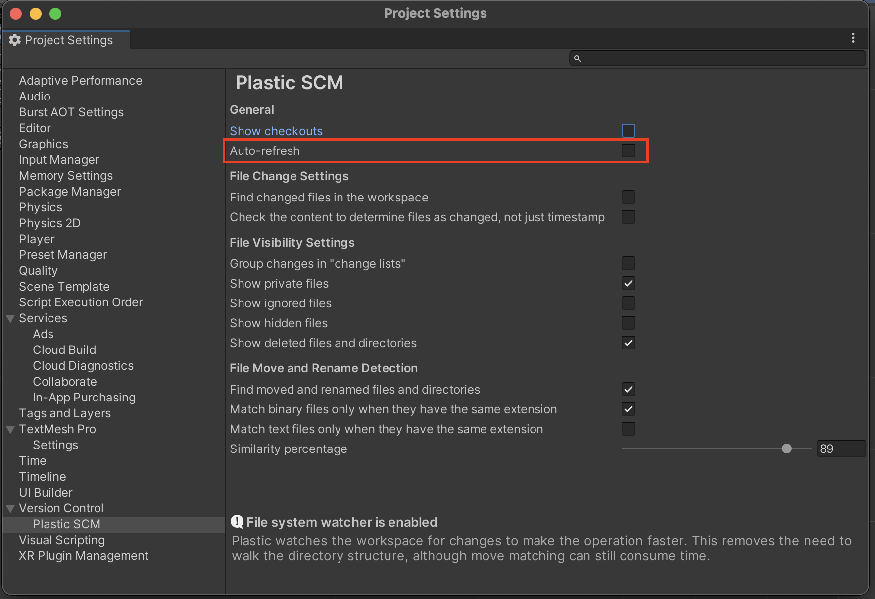Click the Similarity percentage value field
This screenshot has height=599, width=875.
840,449
